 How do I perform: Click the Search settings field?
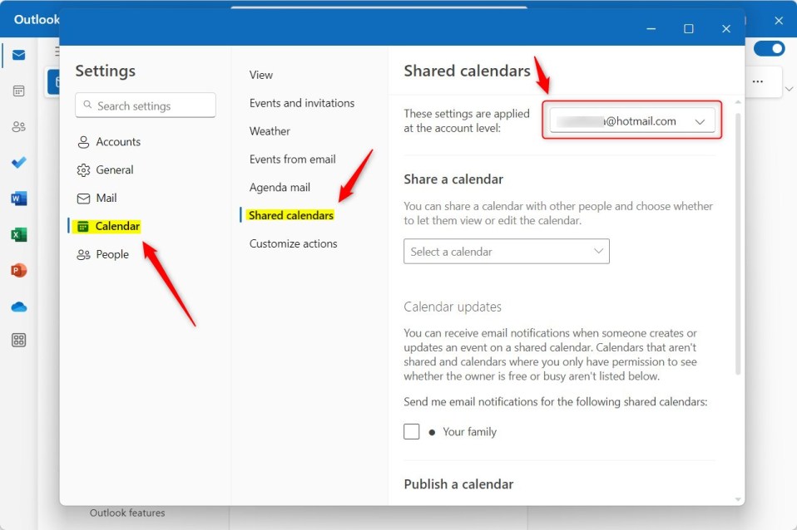point(145,106)
